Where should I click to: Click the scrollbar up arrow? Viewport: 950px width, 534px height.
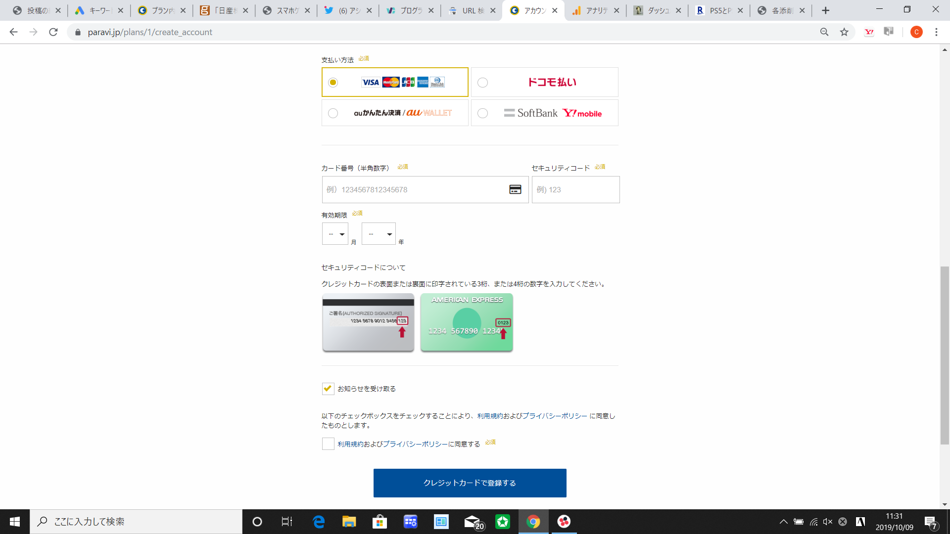(945, 49)
